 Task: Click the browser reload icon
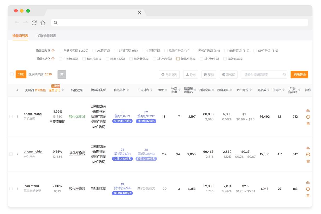[34, 23]
